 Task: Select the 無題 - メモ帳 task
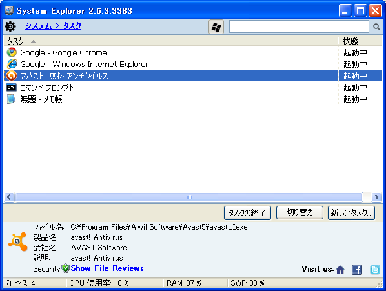click(x=171, y=99)
